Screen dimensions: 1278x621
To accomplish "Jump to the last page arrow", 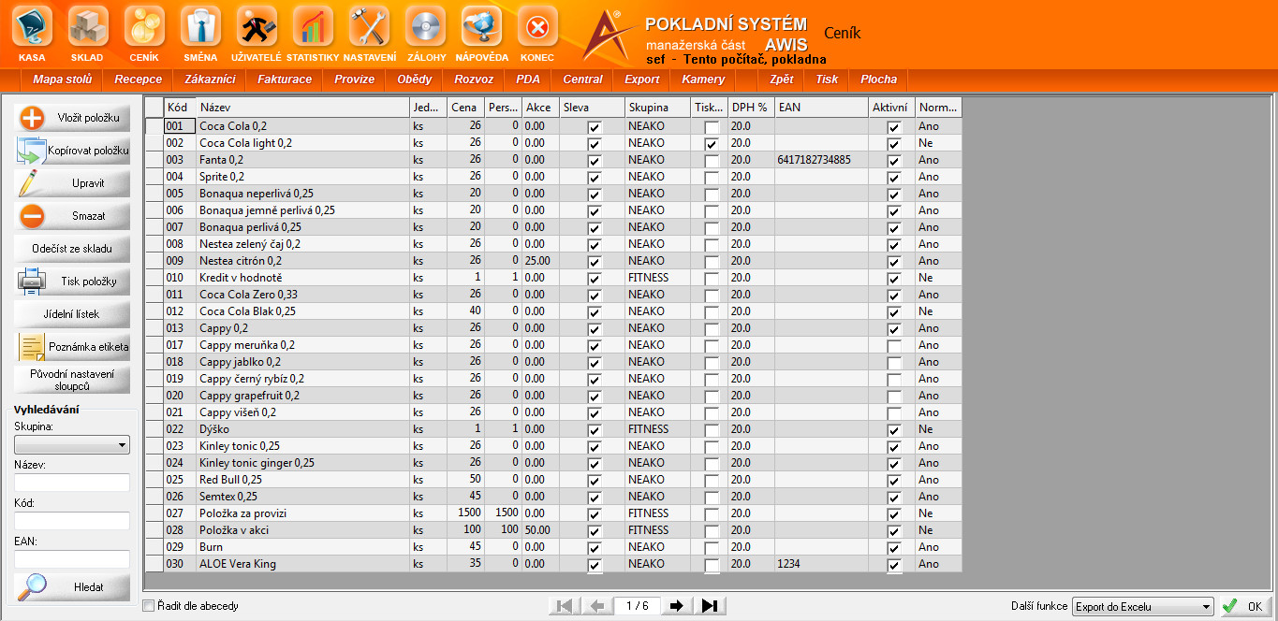I will [x=710, y=606].
